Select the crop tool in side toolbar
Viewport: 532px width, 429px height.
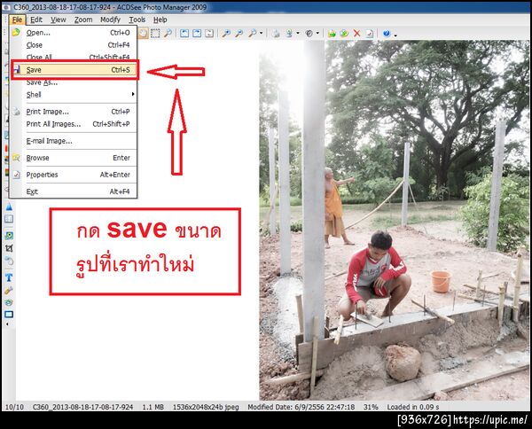click(x=9, y=248)
